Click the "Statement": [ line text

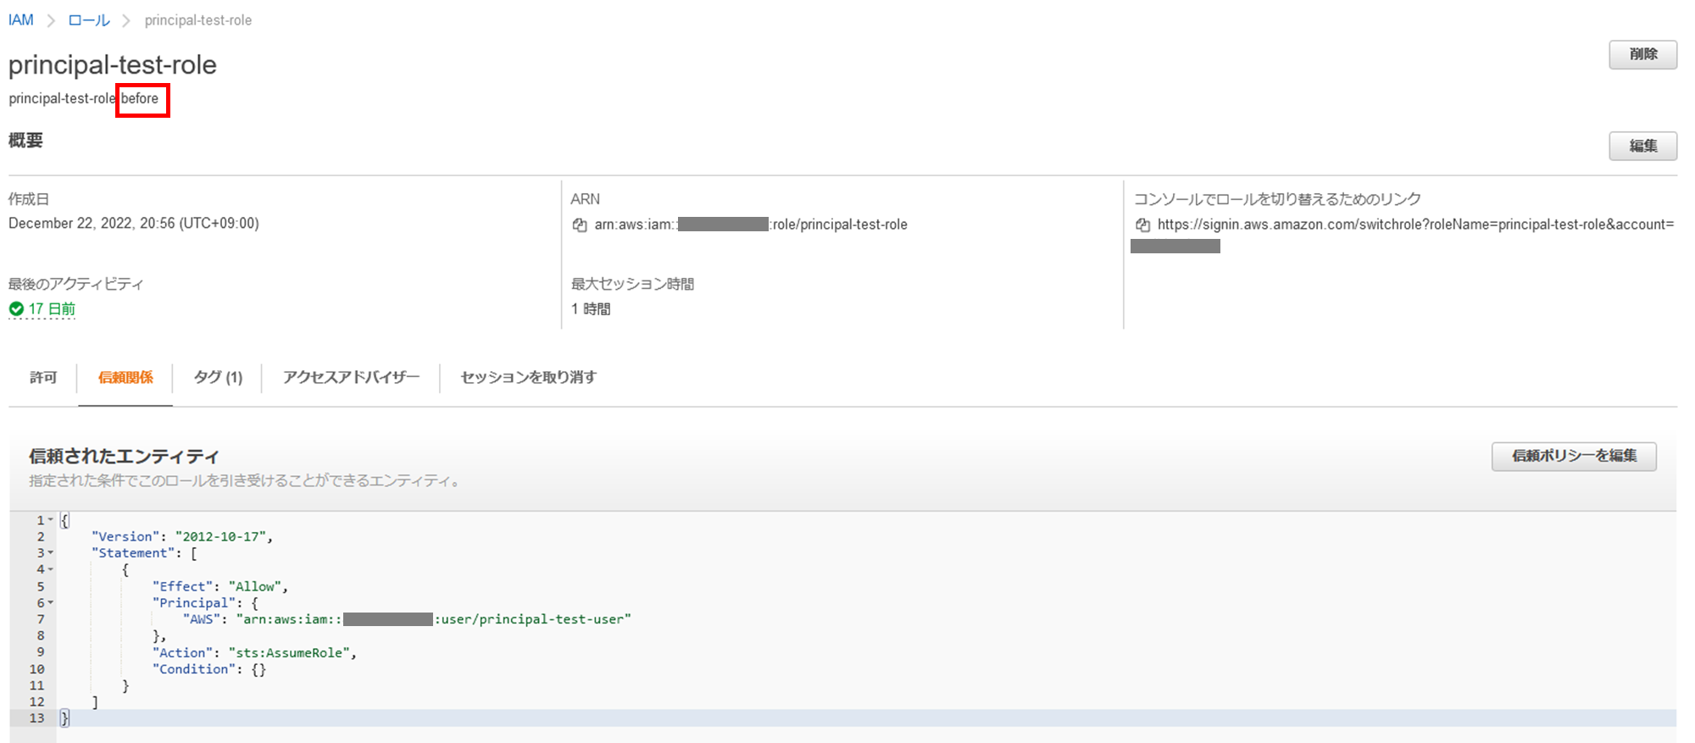click(144, 553)
